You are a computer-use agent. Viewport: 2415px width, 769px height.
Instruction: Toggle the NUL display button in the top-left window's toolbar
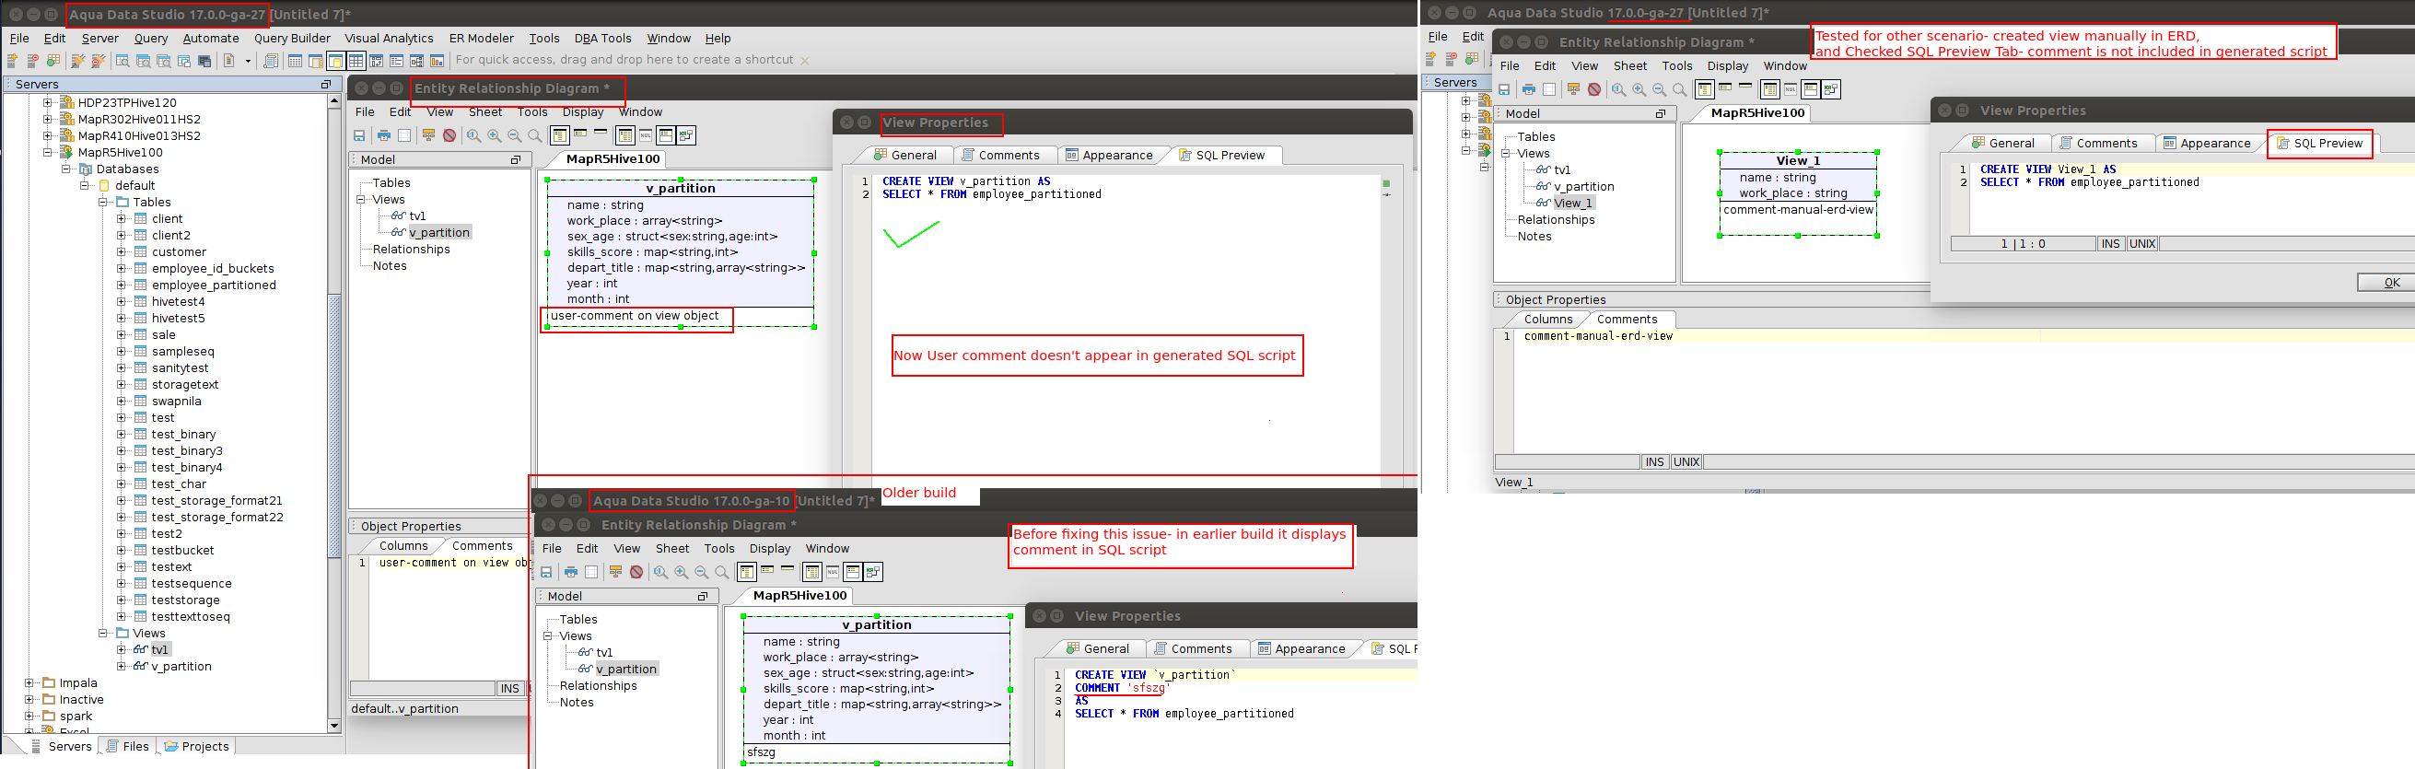646,136
